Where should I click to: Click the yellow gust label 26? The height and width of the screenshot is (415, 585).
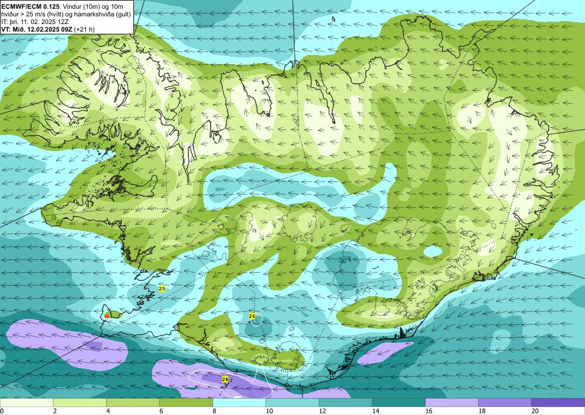252,316
